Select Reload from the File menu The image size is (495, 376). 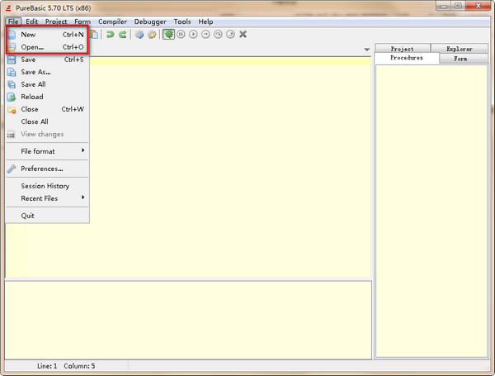(x=32, y=97)
